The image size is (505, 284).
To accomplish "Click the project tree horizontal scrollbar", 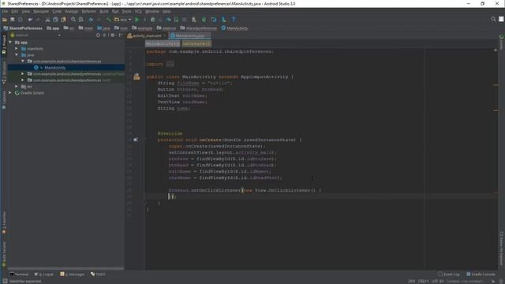I will (65, 268).
